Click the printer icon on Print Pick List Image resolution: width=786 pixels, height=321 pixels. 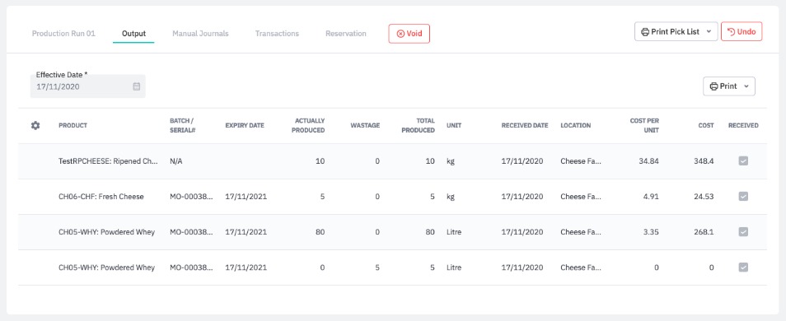645,31
